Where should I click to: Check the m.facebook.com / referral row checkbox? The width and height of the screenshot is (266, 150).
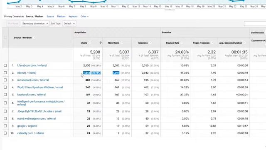(x=5, y=80)
